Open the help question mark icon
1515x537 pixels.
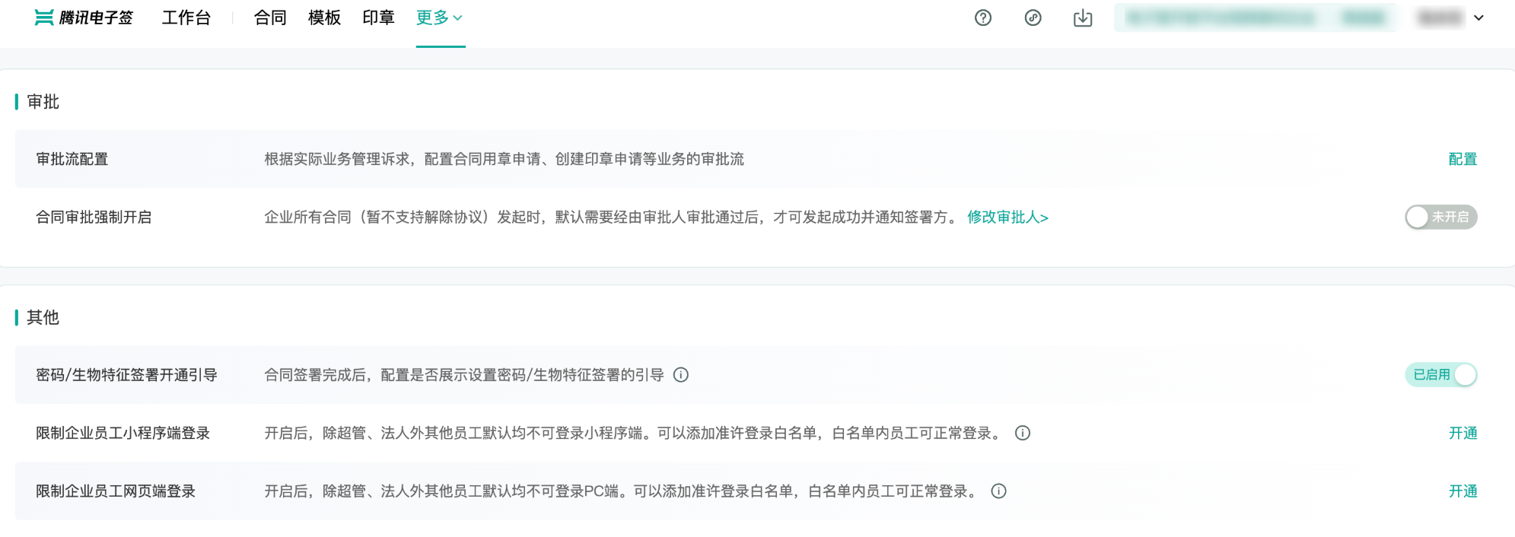point(983,17)
